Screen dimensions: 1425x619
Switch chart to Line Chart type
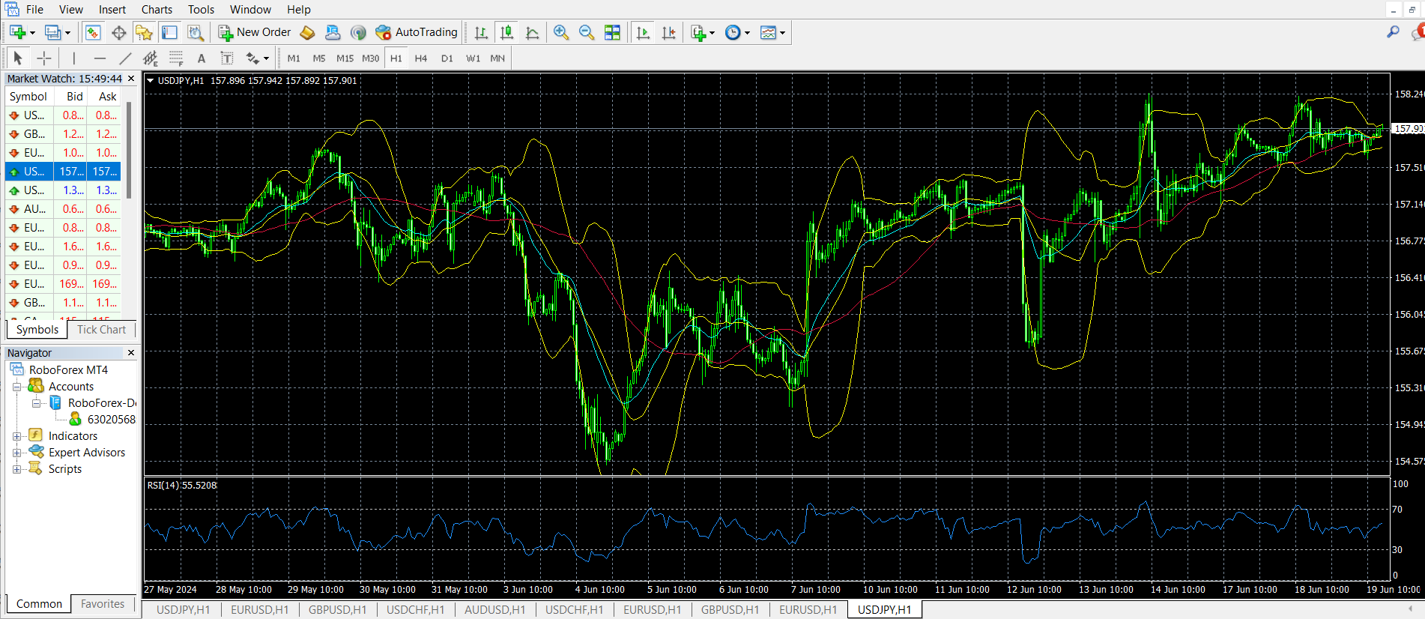[533, 32]
